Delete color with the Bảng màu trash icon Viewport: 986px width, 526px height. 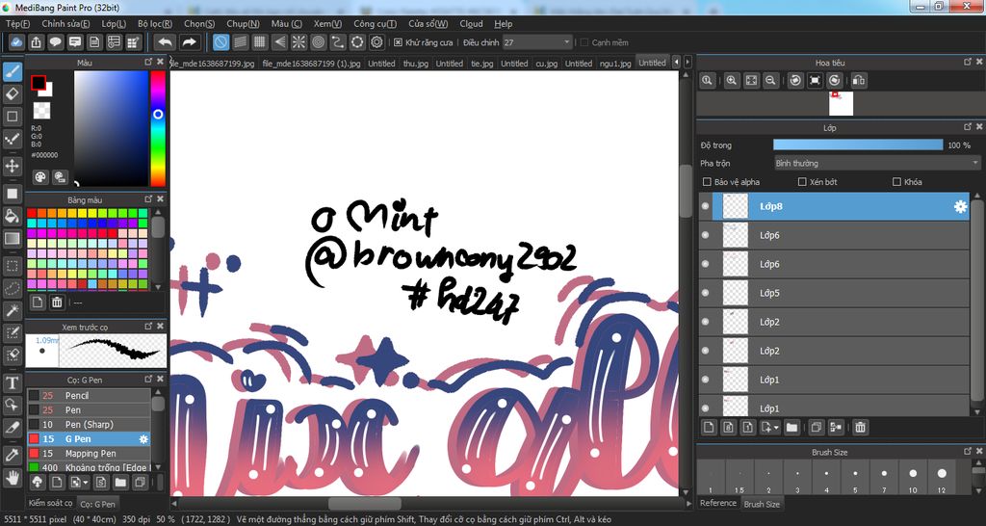point(57,302)
